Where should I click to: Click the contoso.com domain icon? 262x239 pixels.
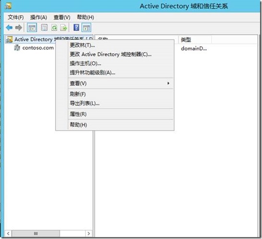(x=17, y=48)
